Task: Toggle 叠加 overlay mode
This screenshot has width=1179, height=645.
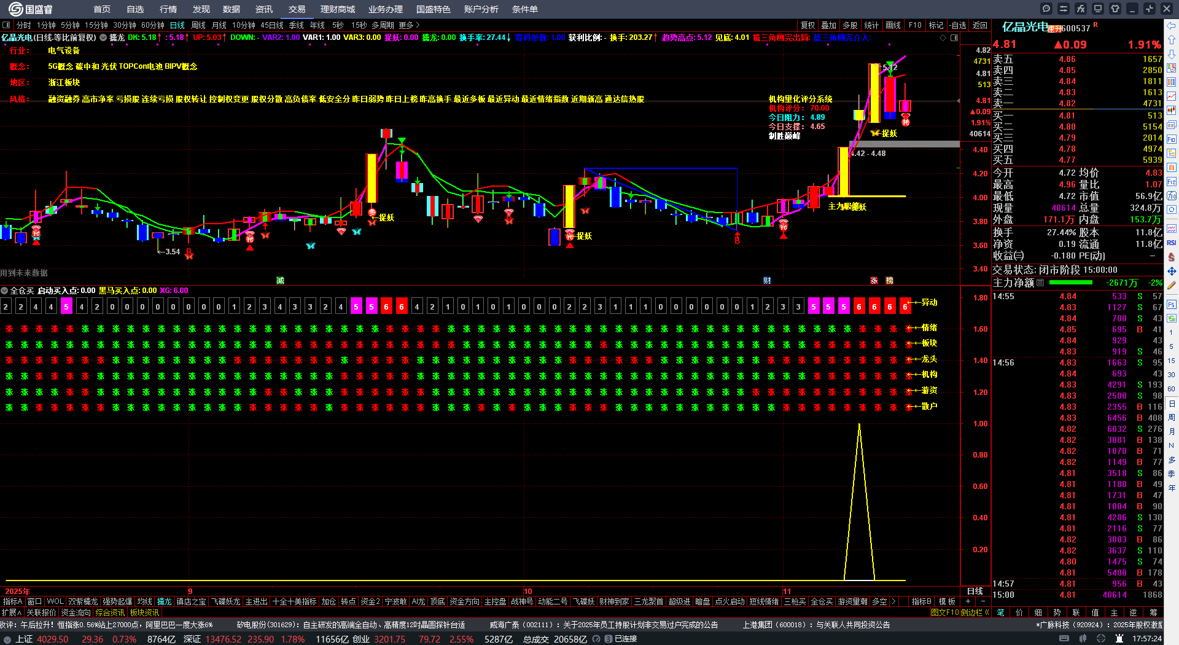Action: tap(829, 25)
